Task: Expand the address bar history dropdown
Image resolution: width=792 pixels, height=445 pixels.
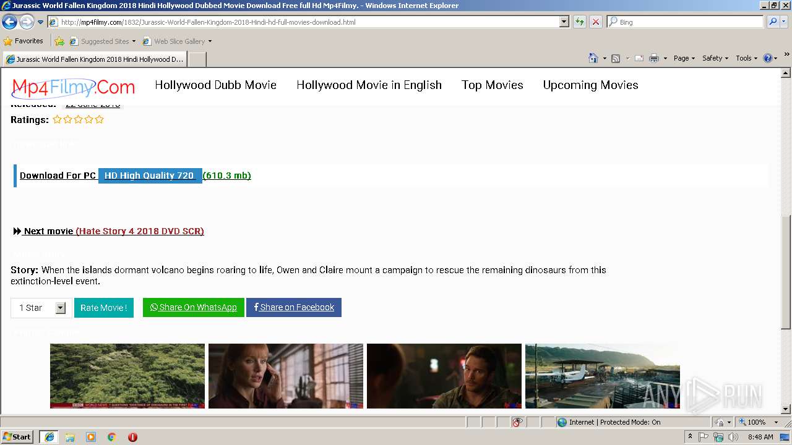Action: point(564,22)
